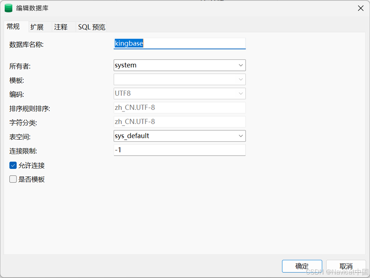
Task: Open the 表空间 sys_default dropdown
Action: [179, 136]
